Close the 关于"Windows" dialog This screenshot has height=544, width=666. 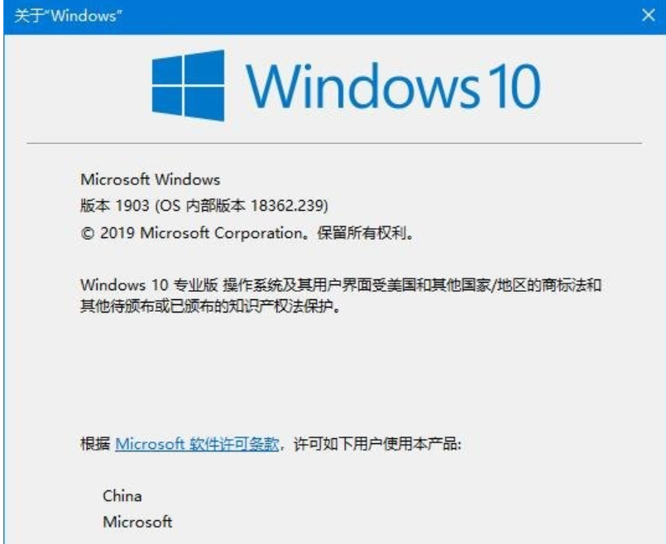(x=648, y=16)
